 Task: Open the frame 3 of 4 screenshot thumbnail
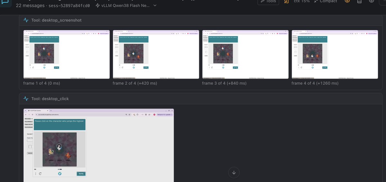[x=245, y=54]
